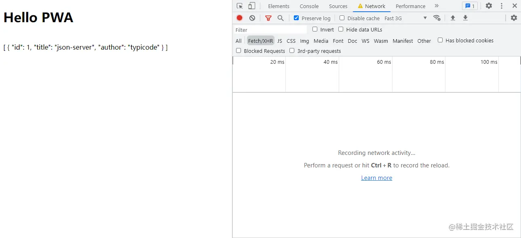521x238 pixels.
Task: Select the All request type filter
Action: tap(238, 41)
